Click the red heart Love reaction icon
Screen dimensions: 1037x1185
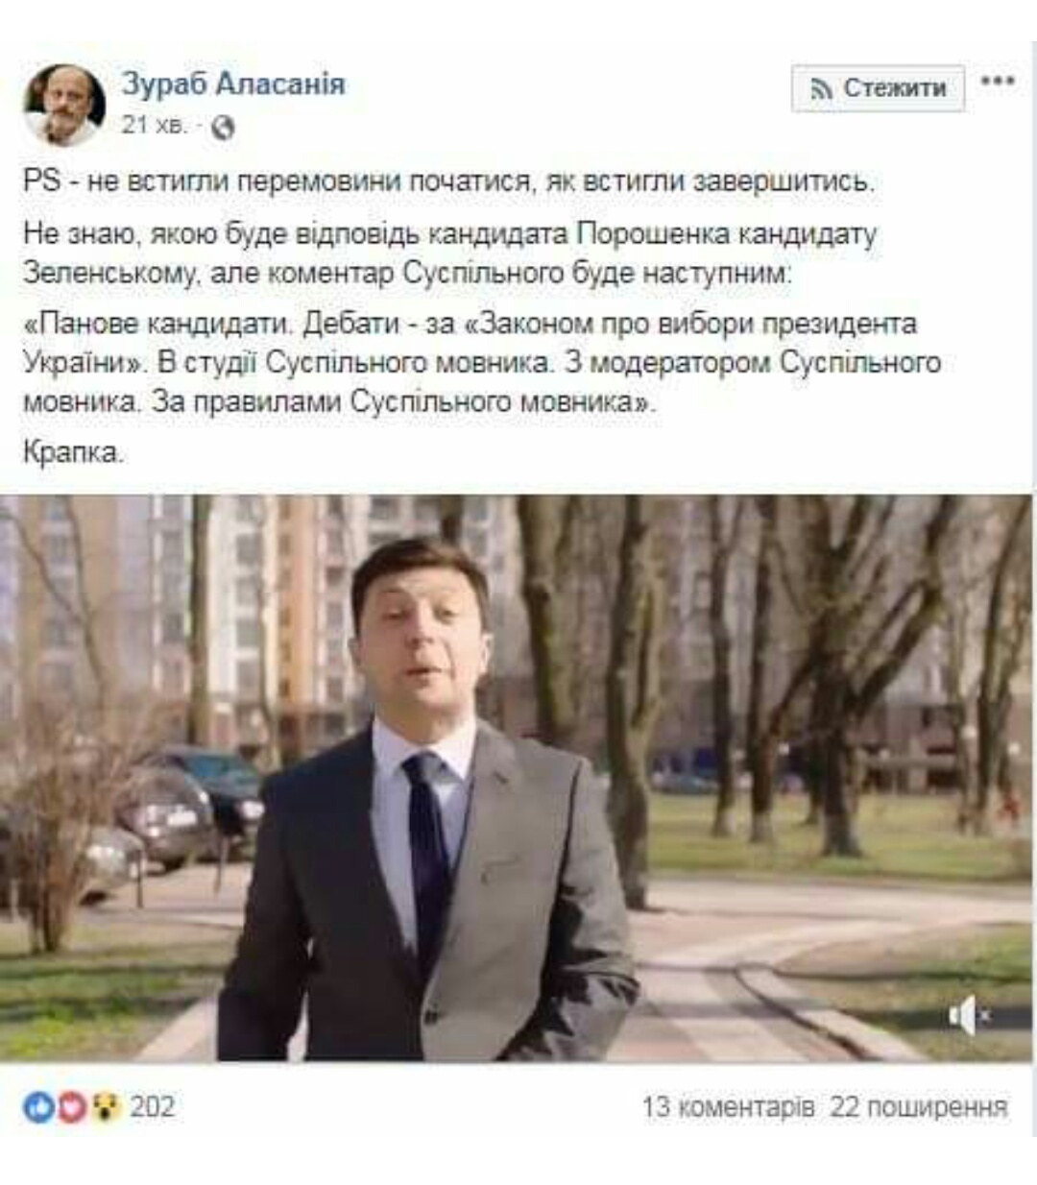72,1107
